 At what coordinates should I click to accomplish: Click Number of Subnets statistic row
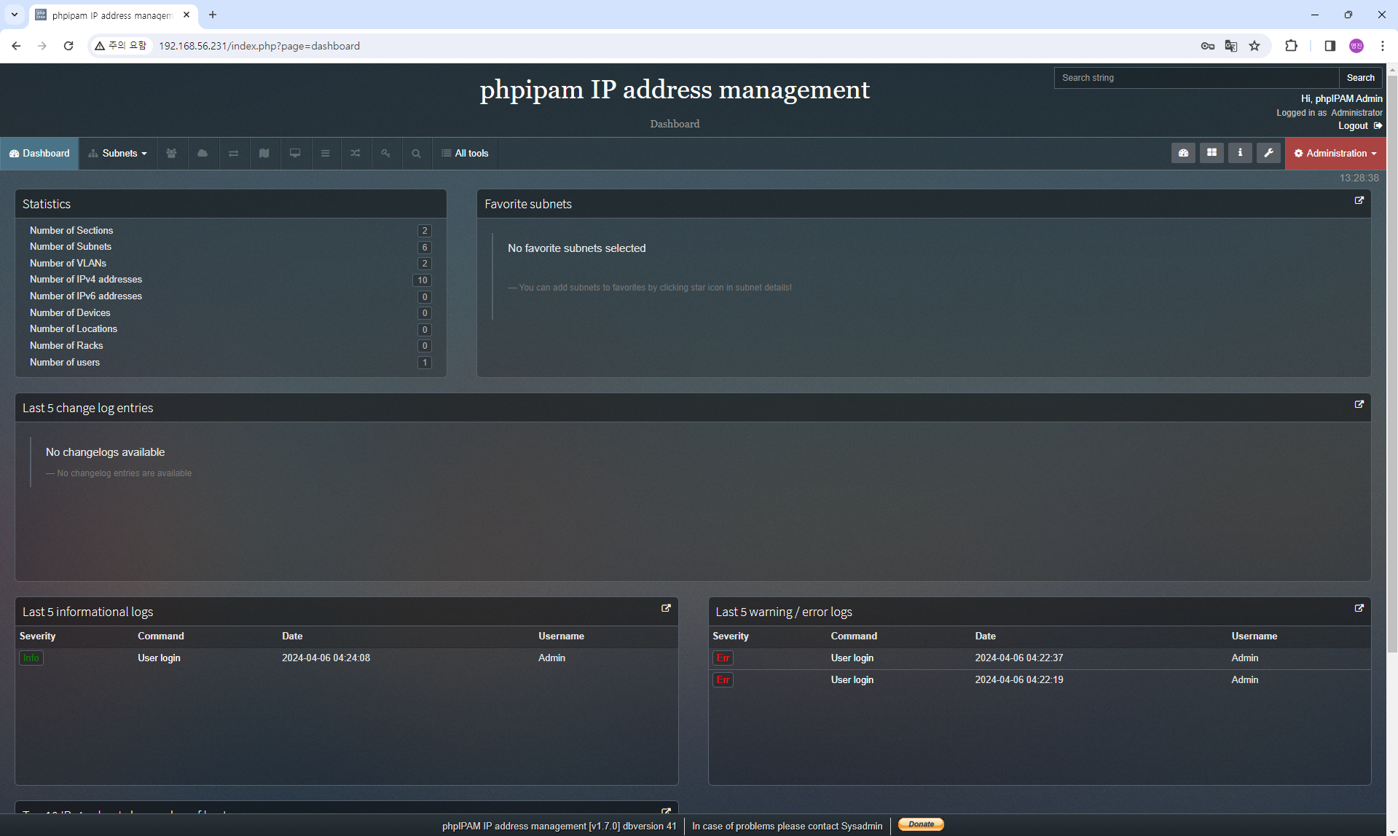tap(230, 247)
